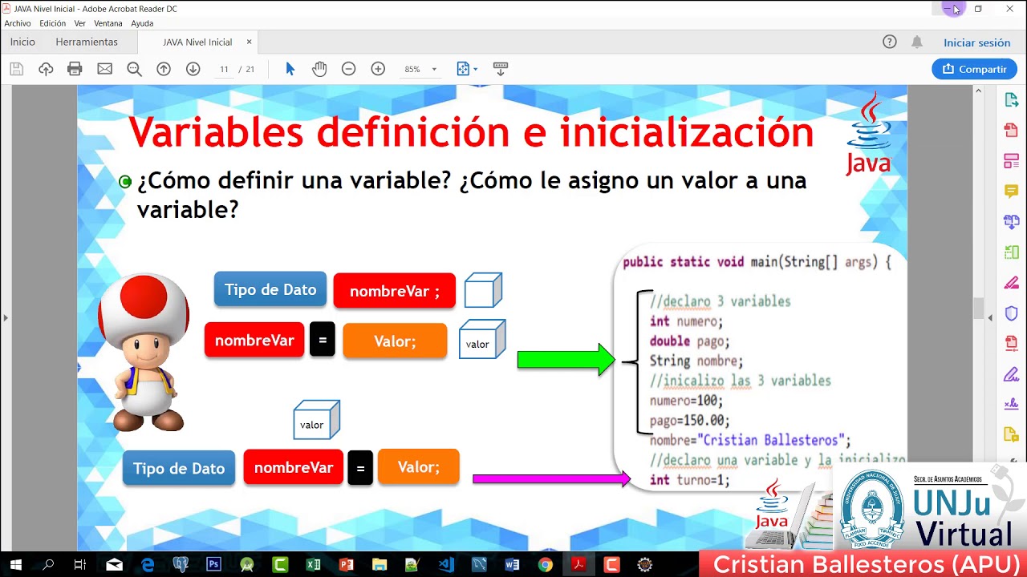Send file by email envelope icon
The image size is (1027, 577).
pos(104,69)
